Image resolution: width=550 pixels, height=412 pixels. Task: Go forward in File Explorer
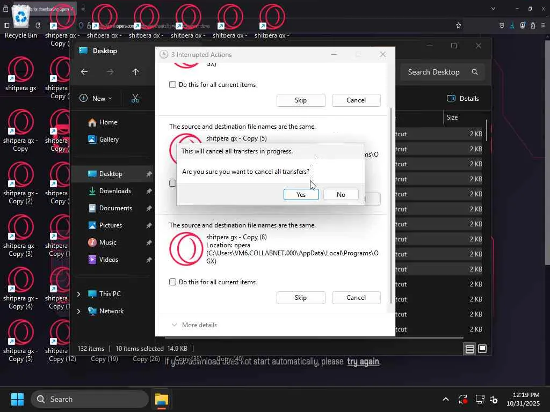110,72
